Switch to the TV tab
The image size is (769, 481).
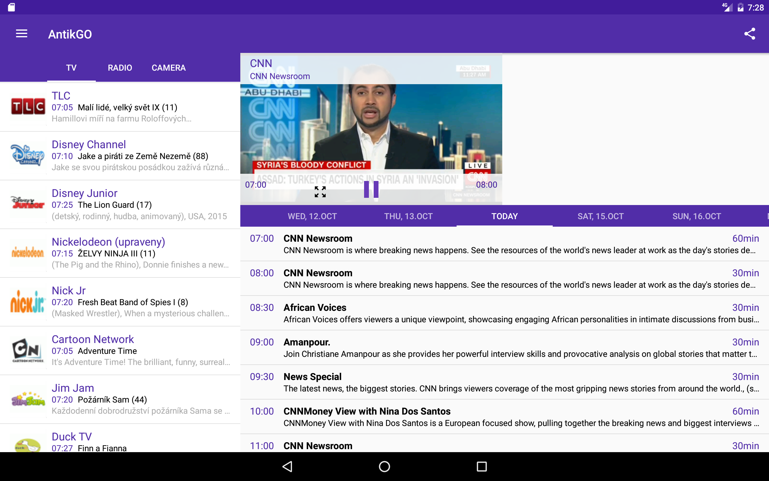tap(71, 68)
